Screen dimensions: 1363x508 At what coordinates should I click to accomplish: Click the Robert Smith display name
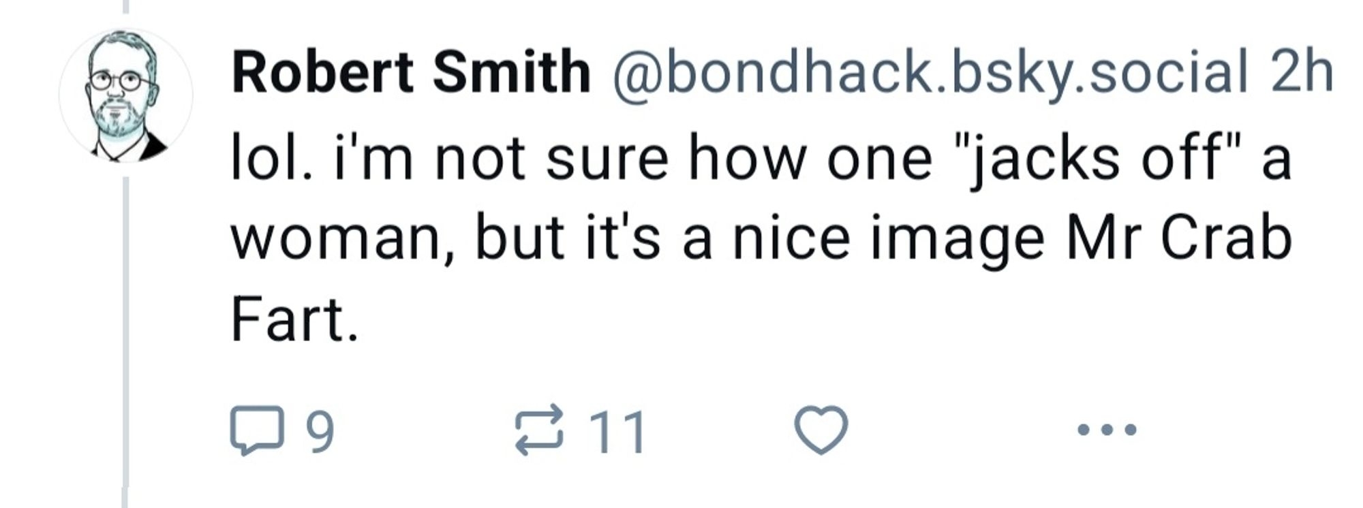(410, 72)
